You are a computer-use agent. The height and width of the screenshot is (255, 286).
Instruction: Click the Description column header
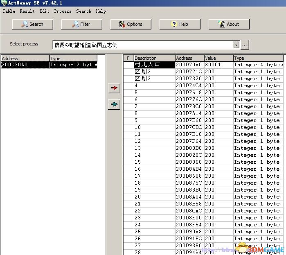[x=154, y=58]
